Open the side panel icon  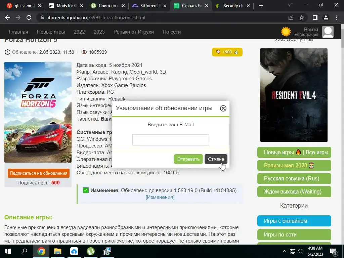(x=315, y=17)
